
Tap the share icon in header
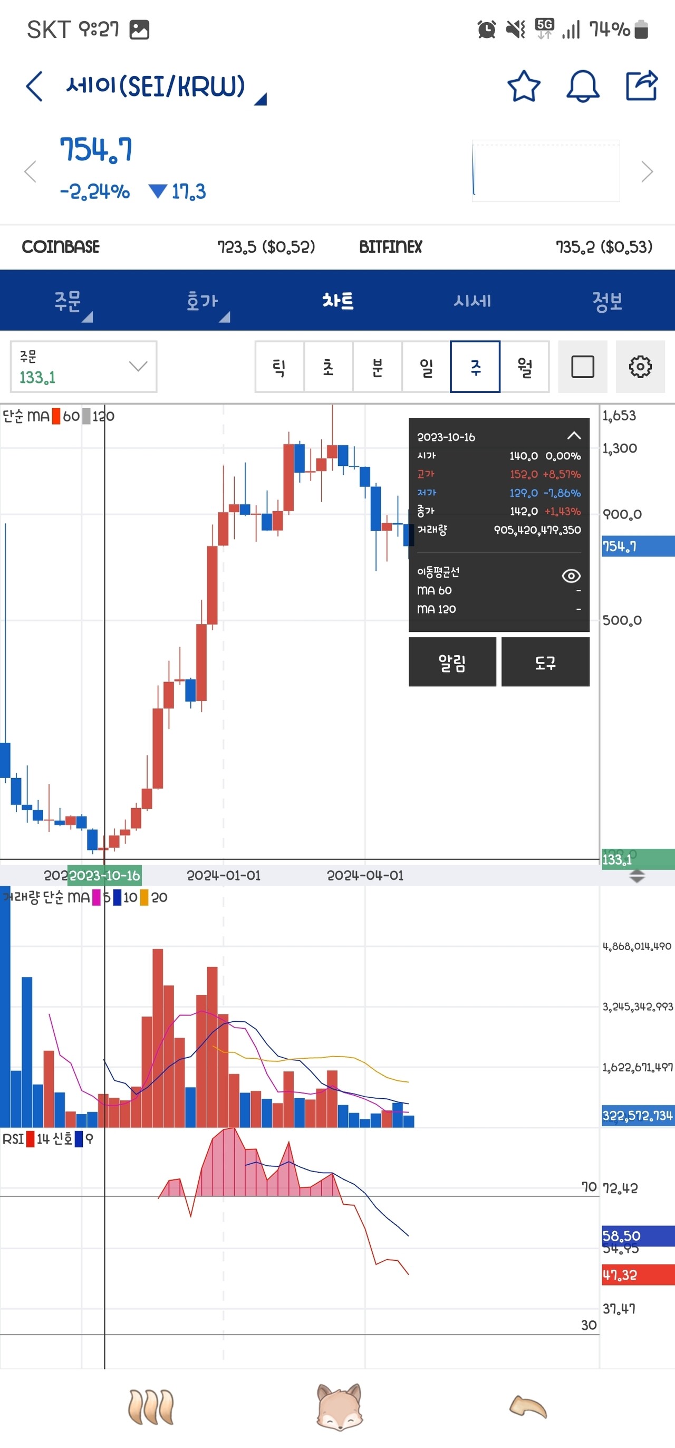641,85
